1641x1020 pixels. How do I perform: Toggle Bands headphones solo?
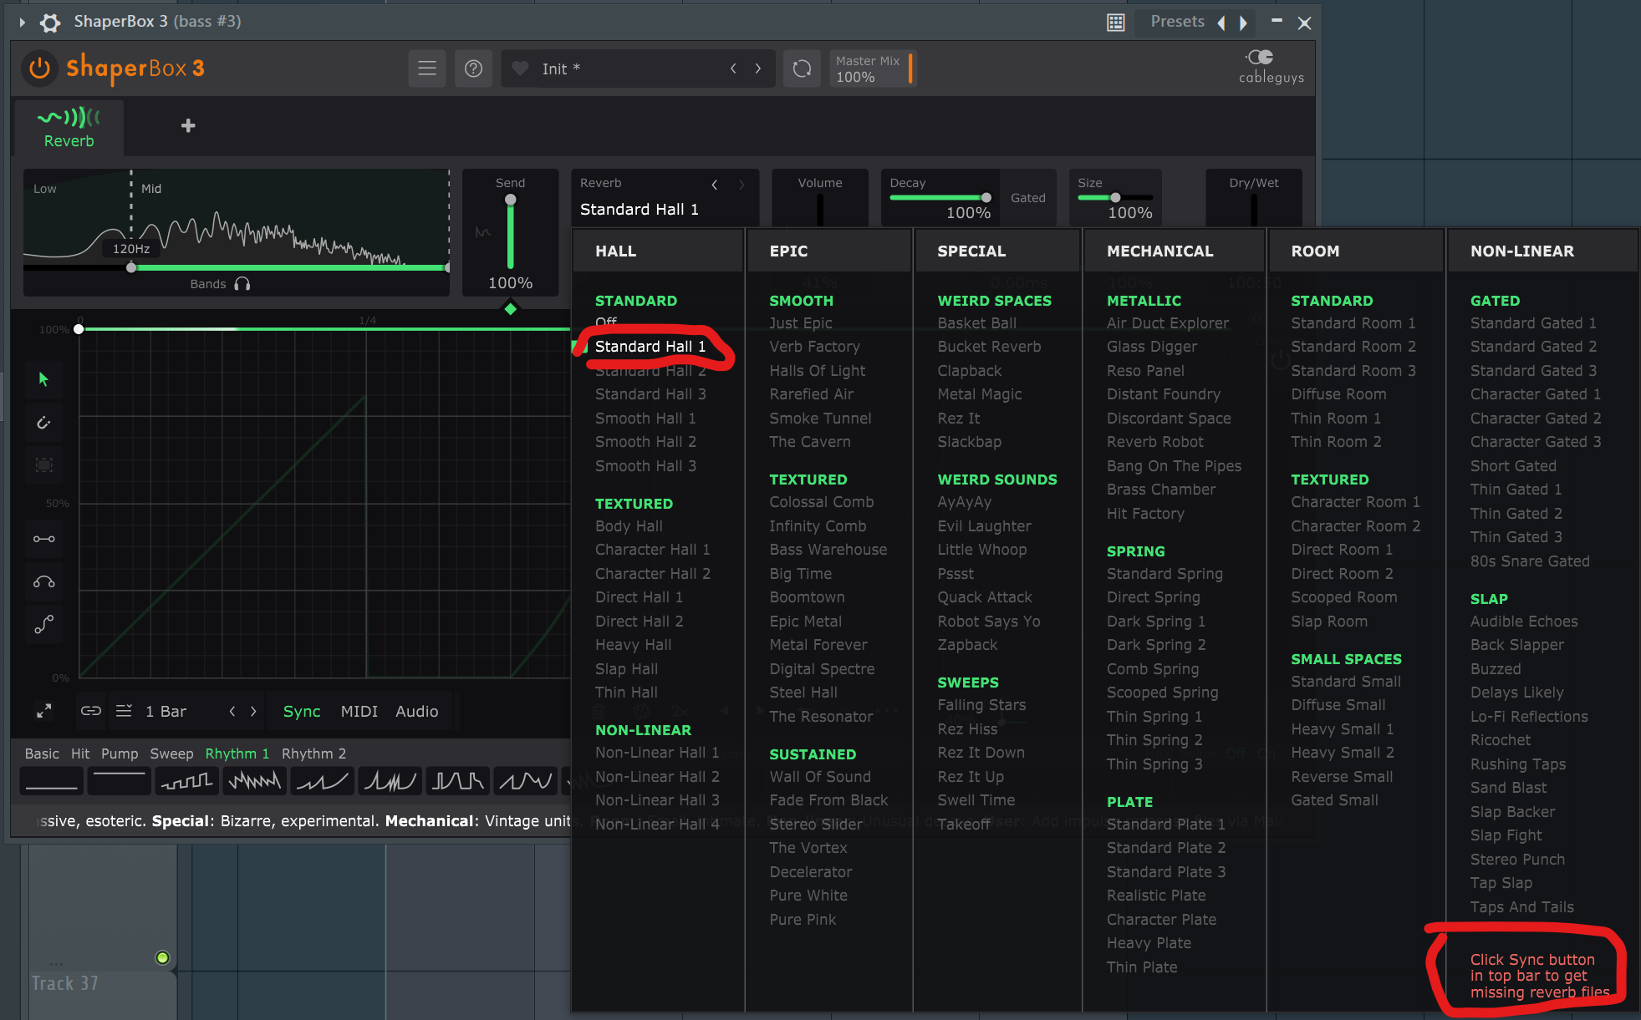click(242, 284)
